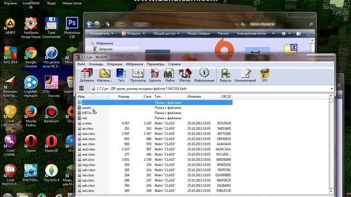
Task: Select the assets folder row
Action: pos(155,108)
